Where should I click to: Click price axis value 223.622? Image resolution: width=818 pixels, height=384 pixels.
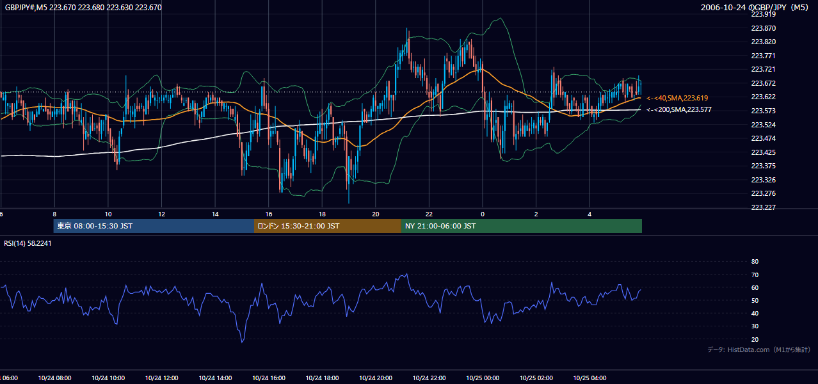[x=763, y=97]
